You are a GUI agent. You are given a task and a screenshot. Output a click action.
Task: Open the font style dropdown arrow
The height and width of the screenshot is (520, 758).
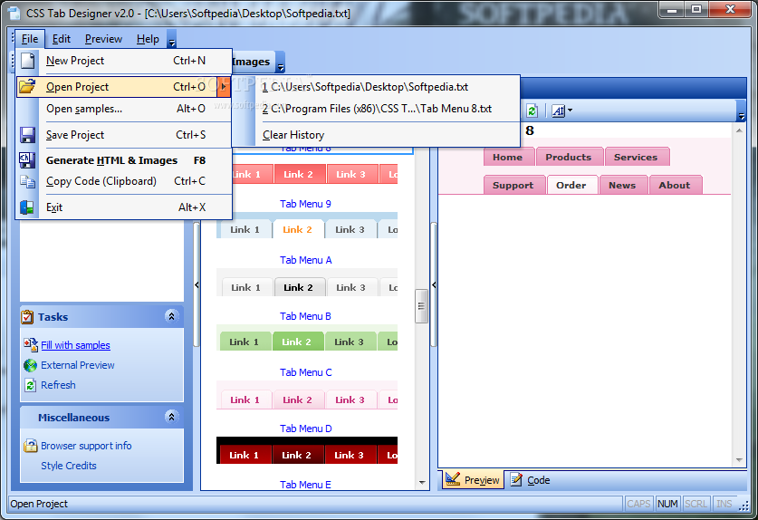pos(570,111)
